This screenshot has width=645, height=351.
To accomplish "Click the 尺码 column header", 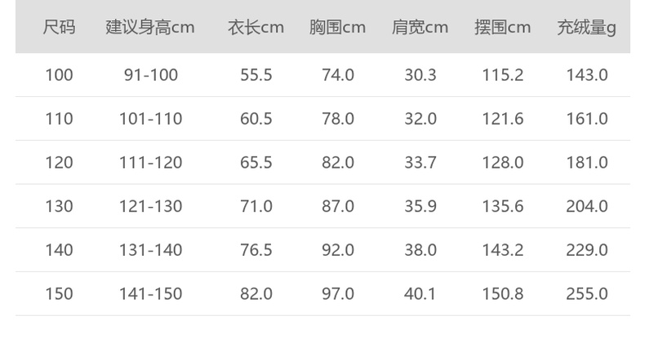I will (59, 27).
